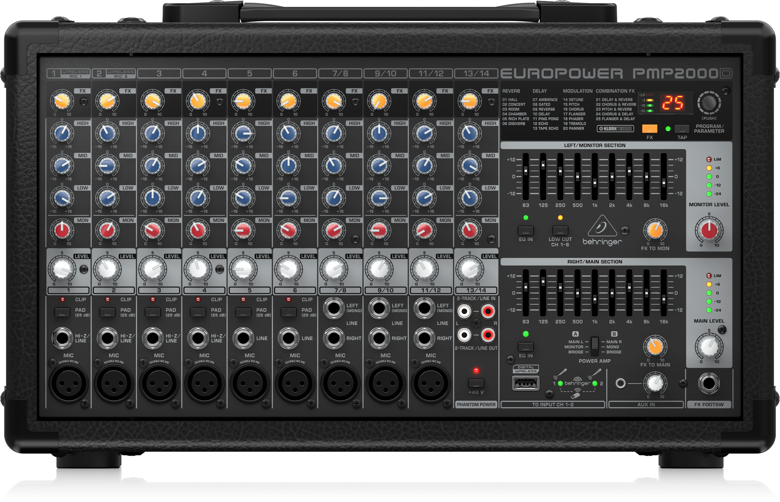The image size is (780, 502).
Task: Click the Digital Wireless USB port
Action: tap(526, 383)
